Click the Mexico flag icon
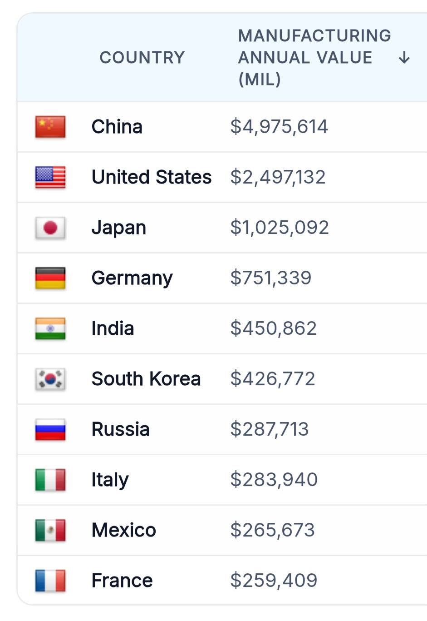The height and width of the screenshot is (621, 427). coord(50,530)
